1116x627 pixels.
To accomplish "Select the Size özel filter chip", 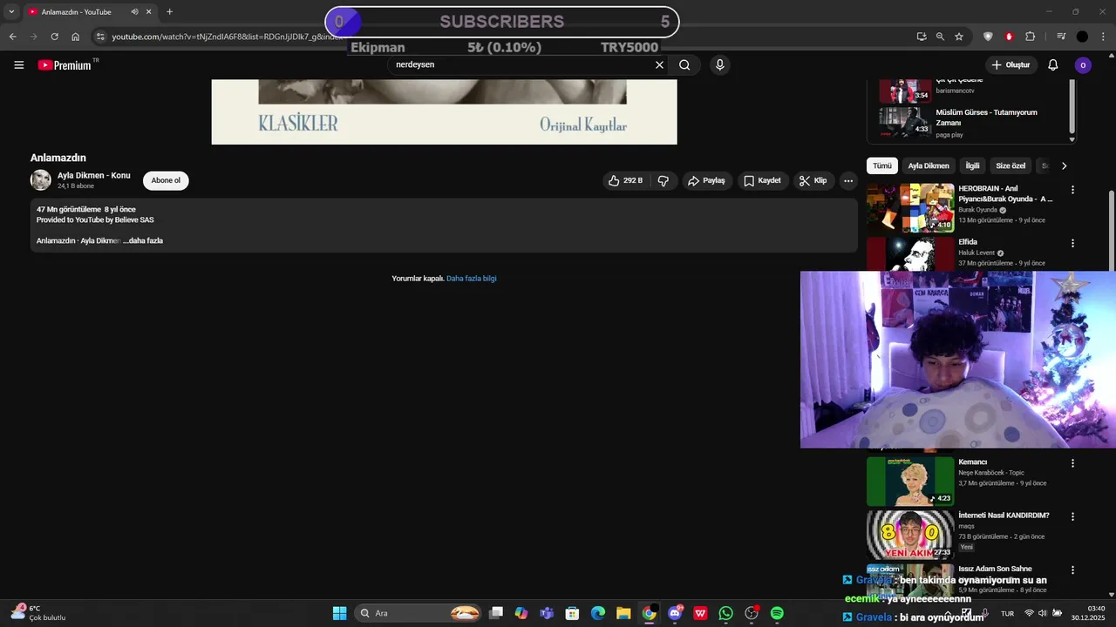I will tap(1011, 165).
